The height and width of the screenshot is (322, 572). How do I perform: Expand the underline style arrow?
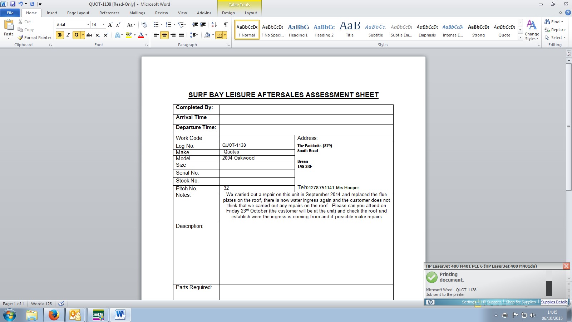click(x=83, y=35)
